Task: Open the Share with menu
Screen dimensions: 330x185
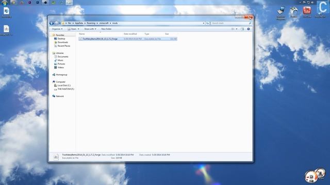Action: coord(90,29)
